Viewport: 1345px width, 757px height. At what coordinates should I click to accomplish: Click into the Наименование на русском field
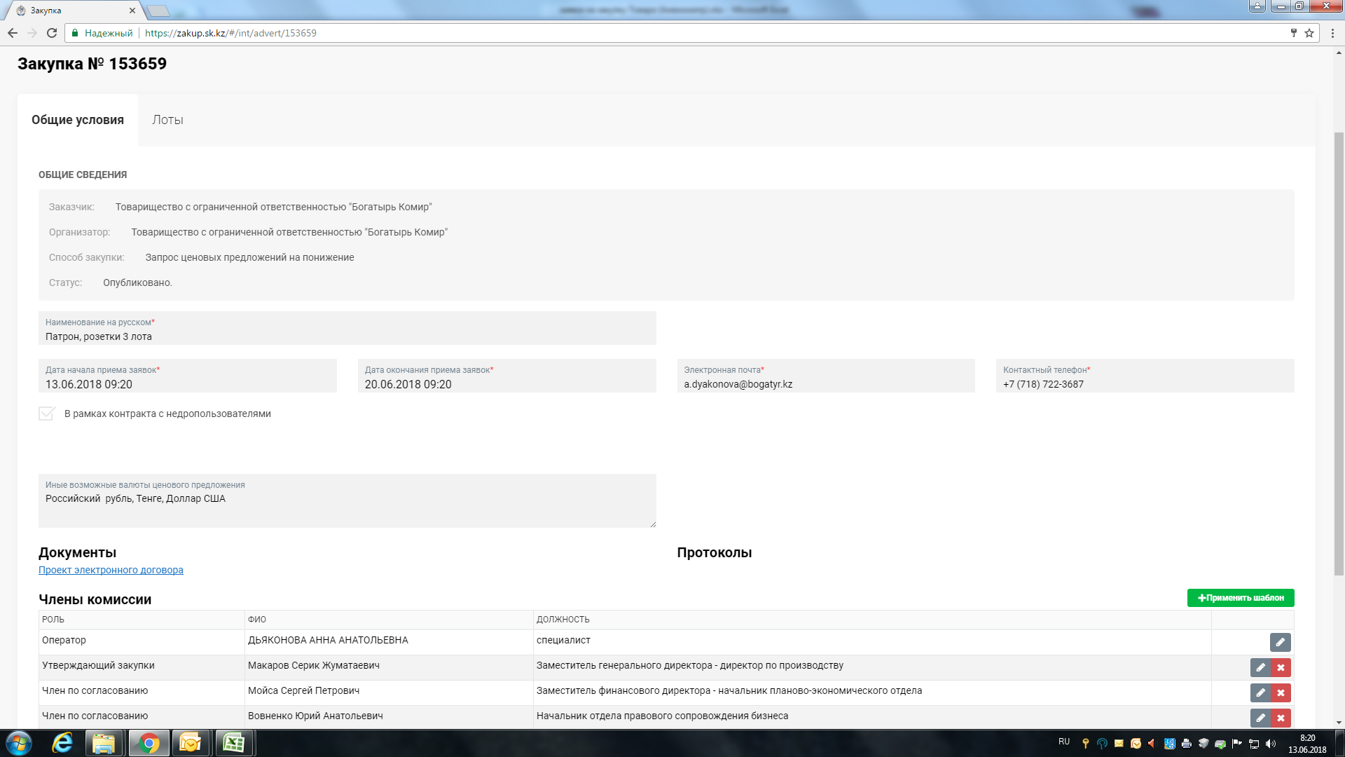[x=347, y=328]
